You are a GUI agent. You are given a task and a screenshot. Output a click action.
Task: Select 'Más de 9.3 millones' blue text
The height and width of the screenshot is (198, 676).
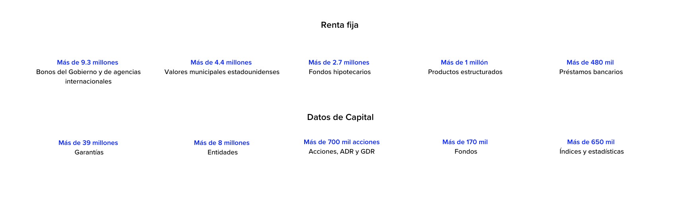coord(87,62)
